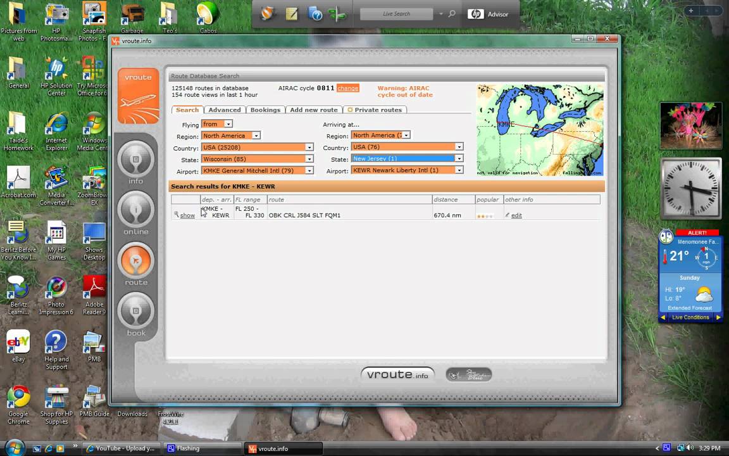Image resolution: width=729 pixels, height=456 pixels.
Task: Switch to the Add new route tab
Action: click(314, 110)
